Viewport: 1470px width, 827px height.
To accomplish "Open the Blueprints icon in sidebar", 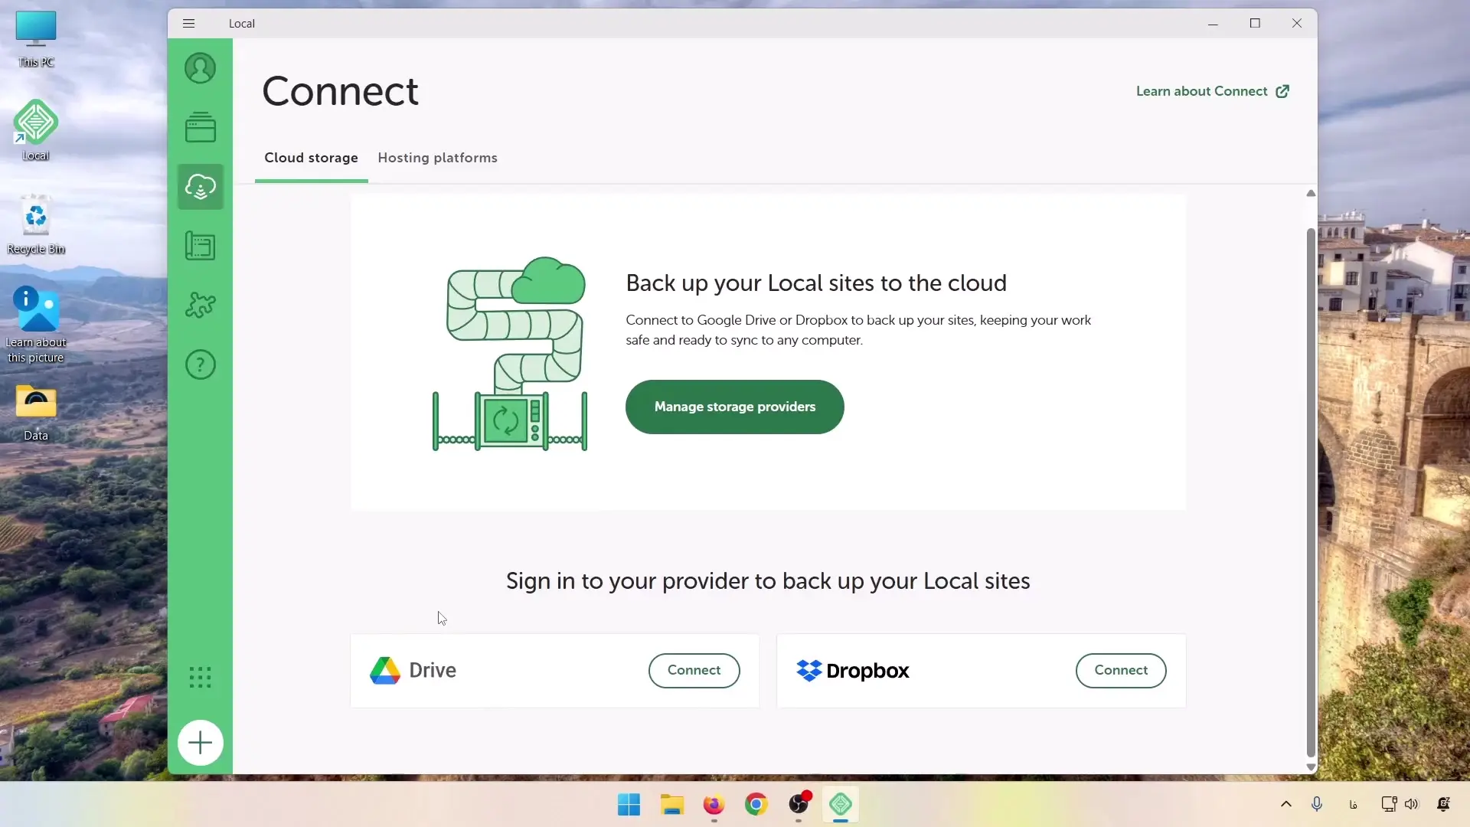I will click(x=200, y=246).
